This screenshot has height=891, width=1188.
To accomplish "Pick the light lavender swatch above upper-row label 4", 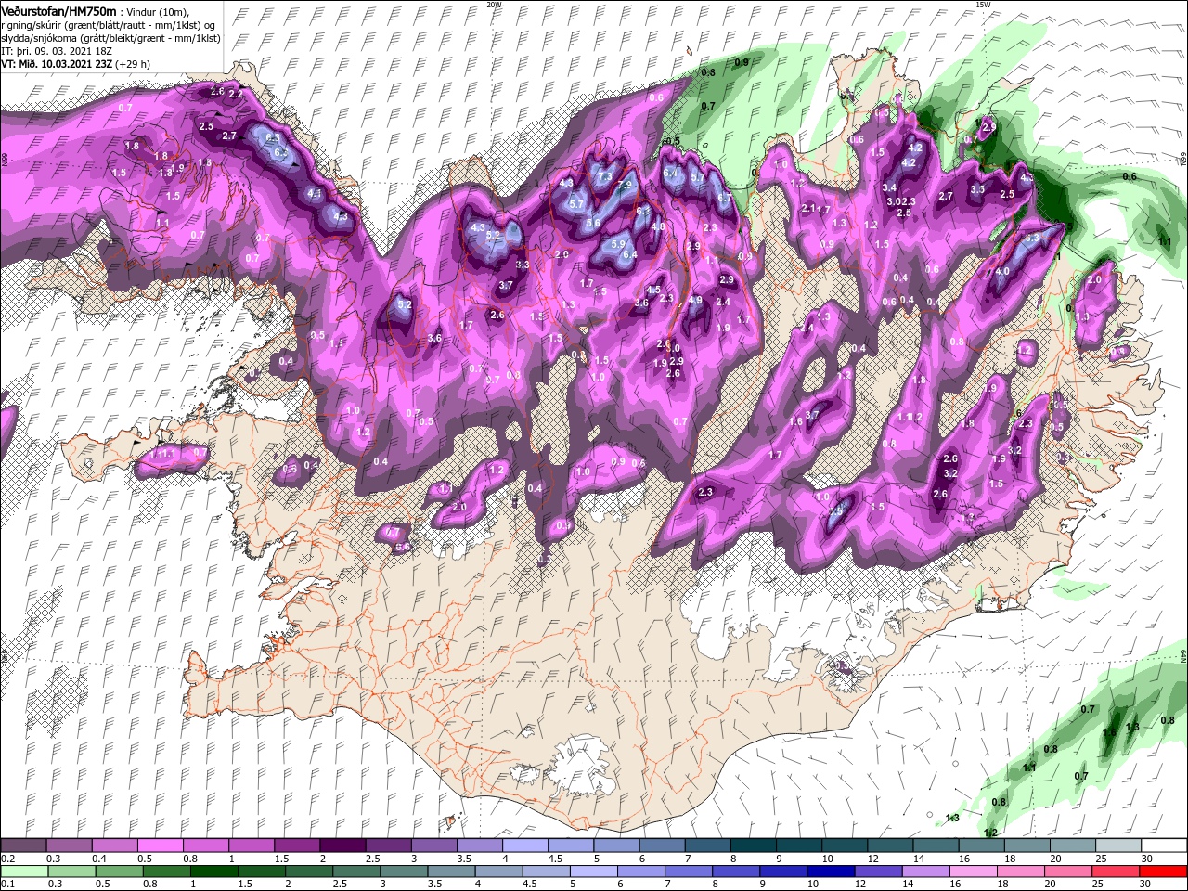I will 525,845.
